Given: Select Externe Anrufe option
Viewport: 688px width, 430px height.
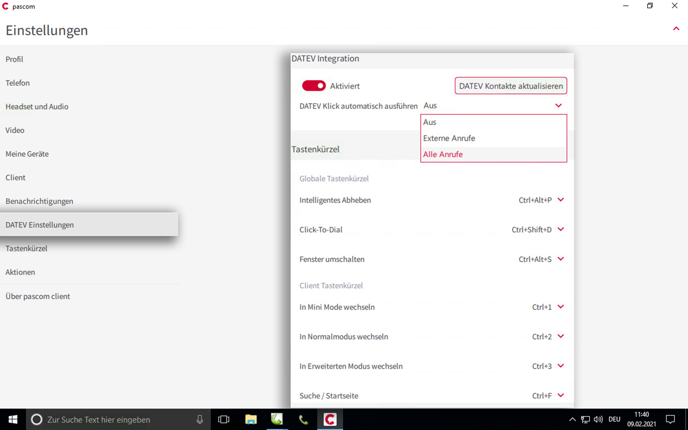Looking at the screenshot, I should (493, 138).
